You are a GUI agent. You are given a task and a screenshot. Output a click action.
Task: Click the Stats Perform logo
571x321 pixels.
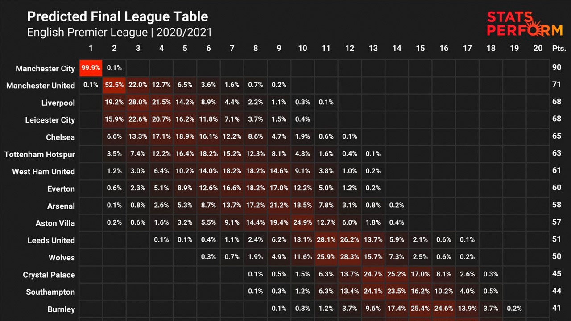point(525,24)
